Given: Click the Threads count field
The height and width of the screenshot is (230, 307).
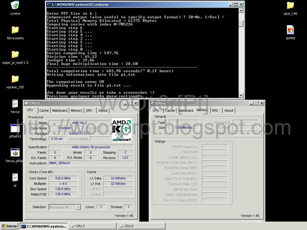Looking at the screenshot, I should (x=128, y=207).
